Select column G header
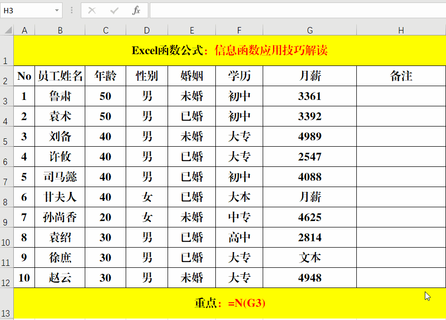The height and width of the screenshot is (320, 446). [310, 30]
